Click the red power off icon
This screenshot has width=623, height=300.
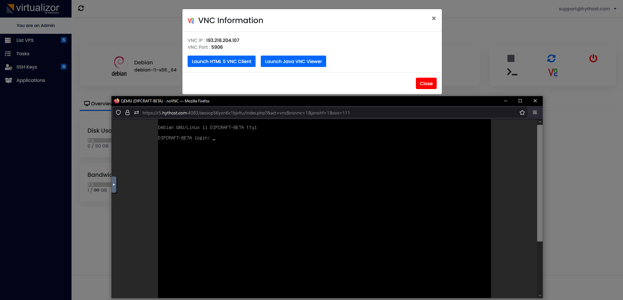pyautogui.click(x=593, y=59)
